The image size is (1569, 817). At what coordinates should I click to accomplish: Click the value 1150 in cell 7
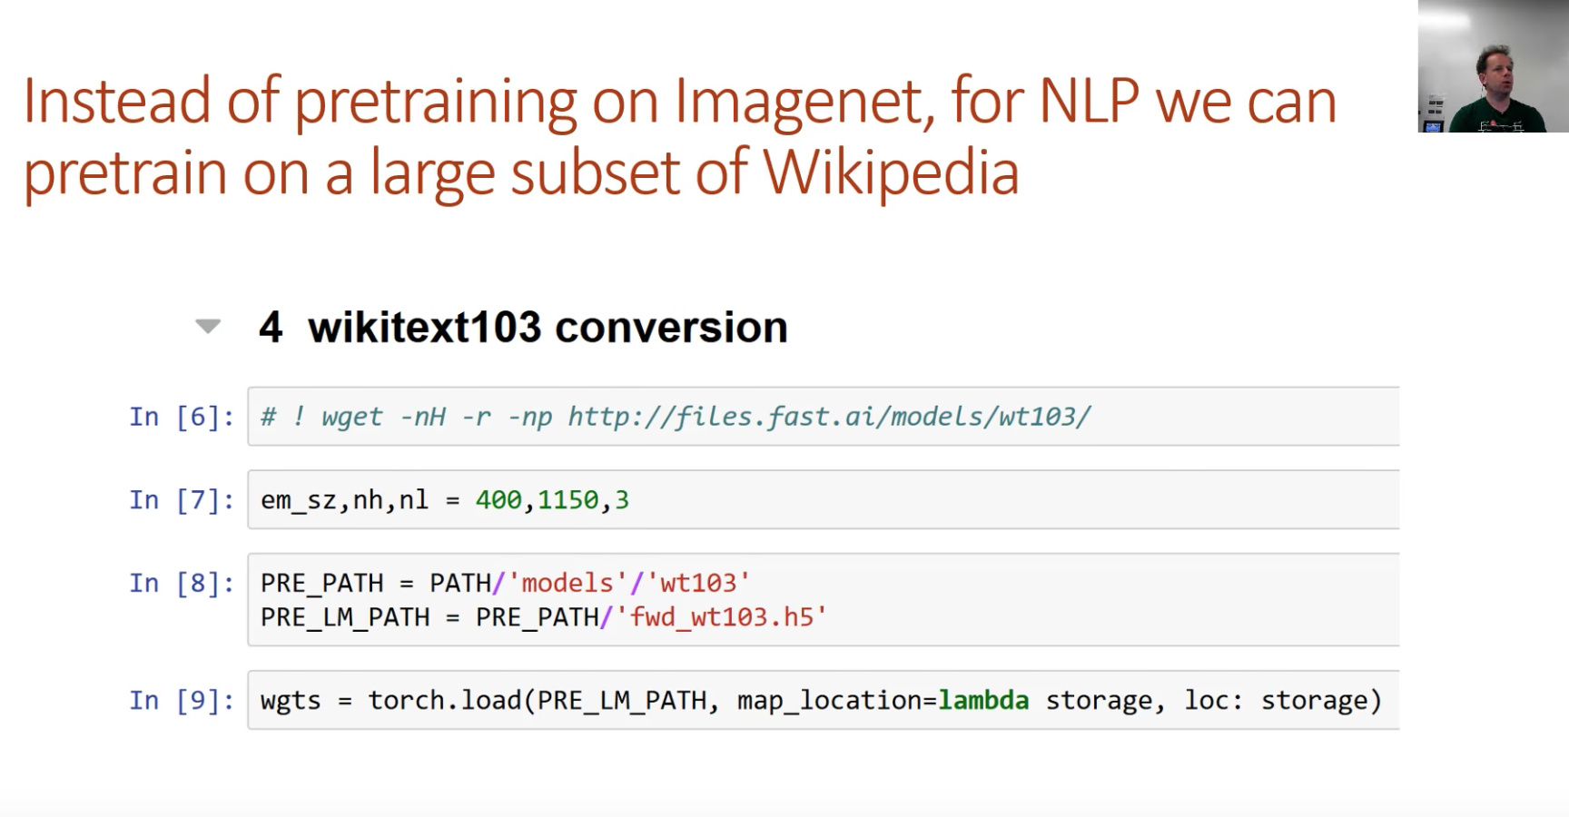point(568,500)
